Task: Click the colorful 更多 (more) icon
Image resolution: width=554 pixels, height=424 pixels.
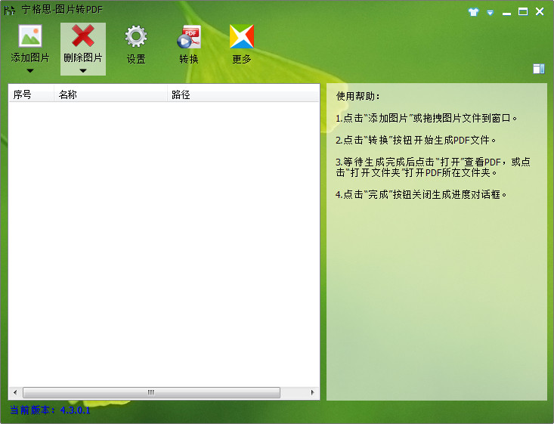Action: 242,37
